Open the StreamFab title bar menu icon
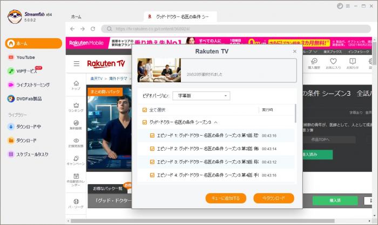This screenshot has width=378, height=225. [348, 6]
